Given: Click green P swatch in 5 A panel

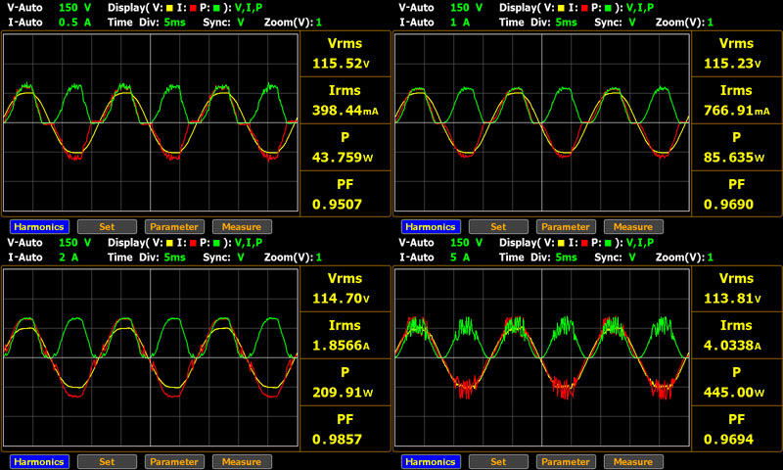Looking at the screenshot, I should 608,243.
